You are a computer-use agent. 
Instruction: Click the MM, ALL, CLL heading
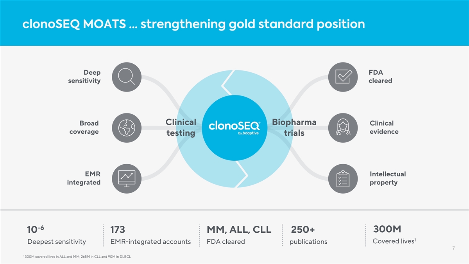[239, 230]
